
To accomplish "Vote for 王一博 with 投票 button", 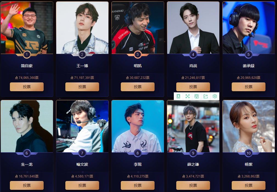I will point(82,87).
